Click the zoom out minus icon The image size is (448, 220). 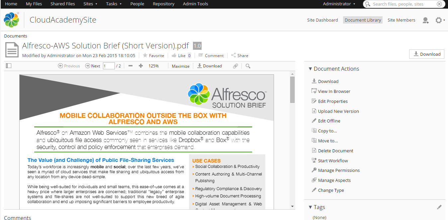tap(131, 66)
